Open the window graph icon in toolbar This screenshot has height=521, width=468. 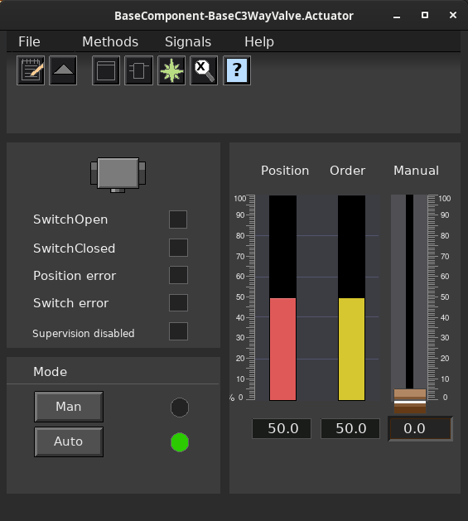pyautogui.click(x=106, y=70)
